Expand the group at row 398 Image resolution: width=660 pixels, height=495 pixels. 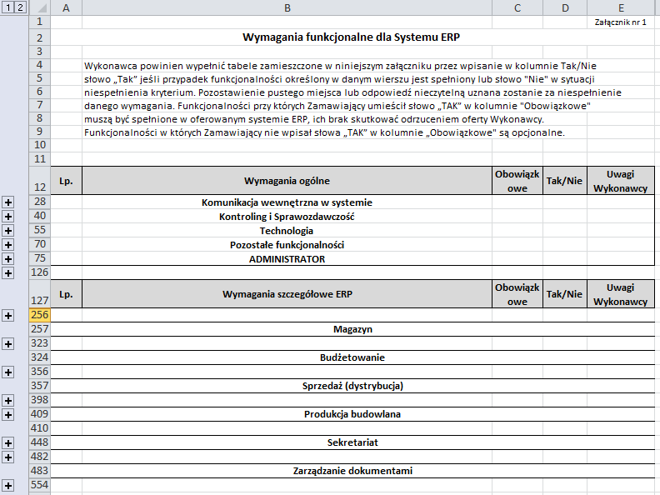tap(8, 401)
